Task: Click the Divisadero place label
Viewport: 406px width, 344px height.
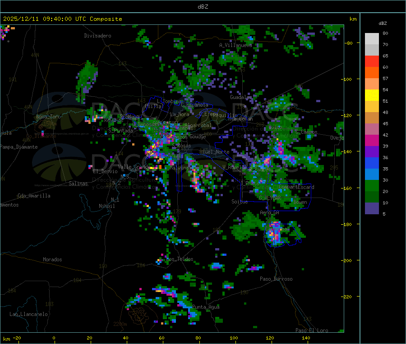Action: point(97,36)
